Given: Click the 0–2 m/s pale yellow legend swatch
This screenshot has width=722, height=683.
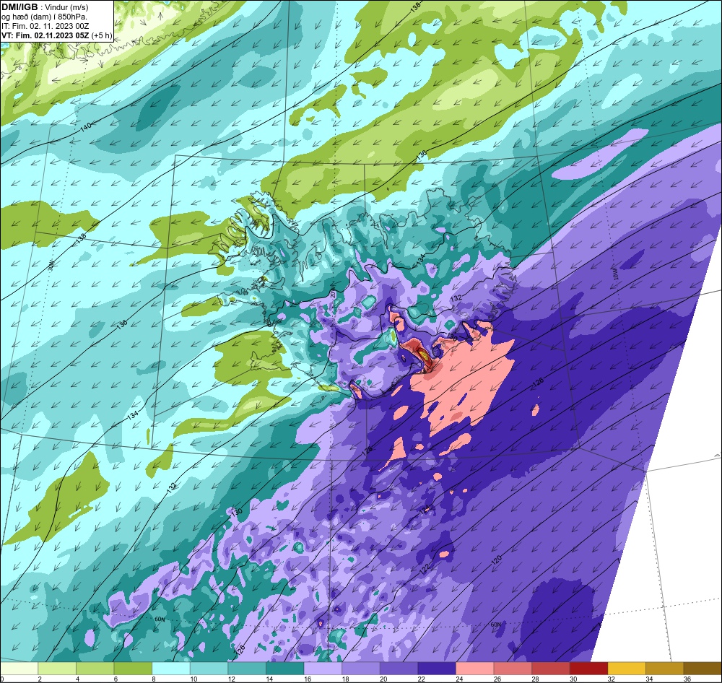Looking at the screenshot, I should click(19, 669).
